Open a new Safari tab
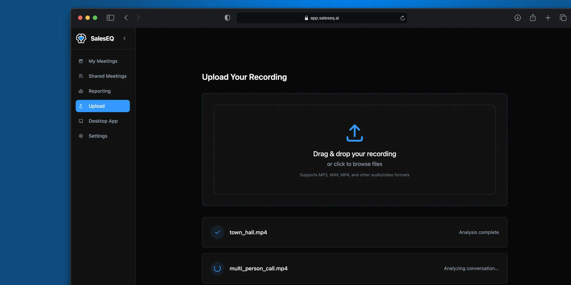This screenshot has height=285, width=571. (548, 18)
